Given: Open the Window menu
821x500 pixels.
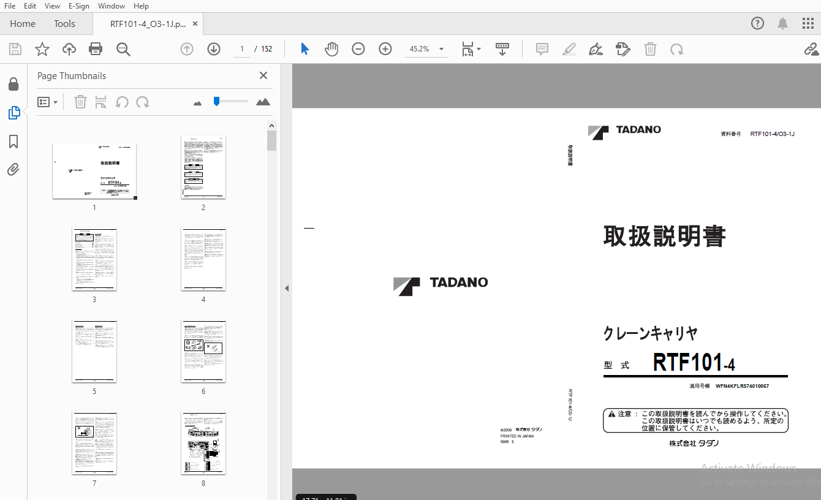Looking at the screenshot, I should [x=112, y=6].
